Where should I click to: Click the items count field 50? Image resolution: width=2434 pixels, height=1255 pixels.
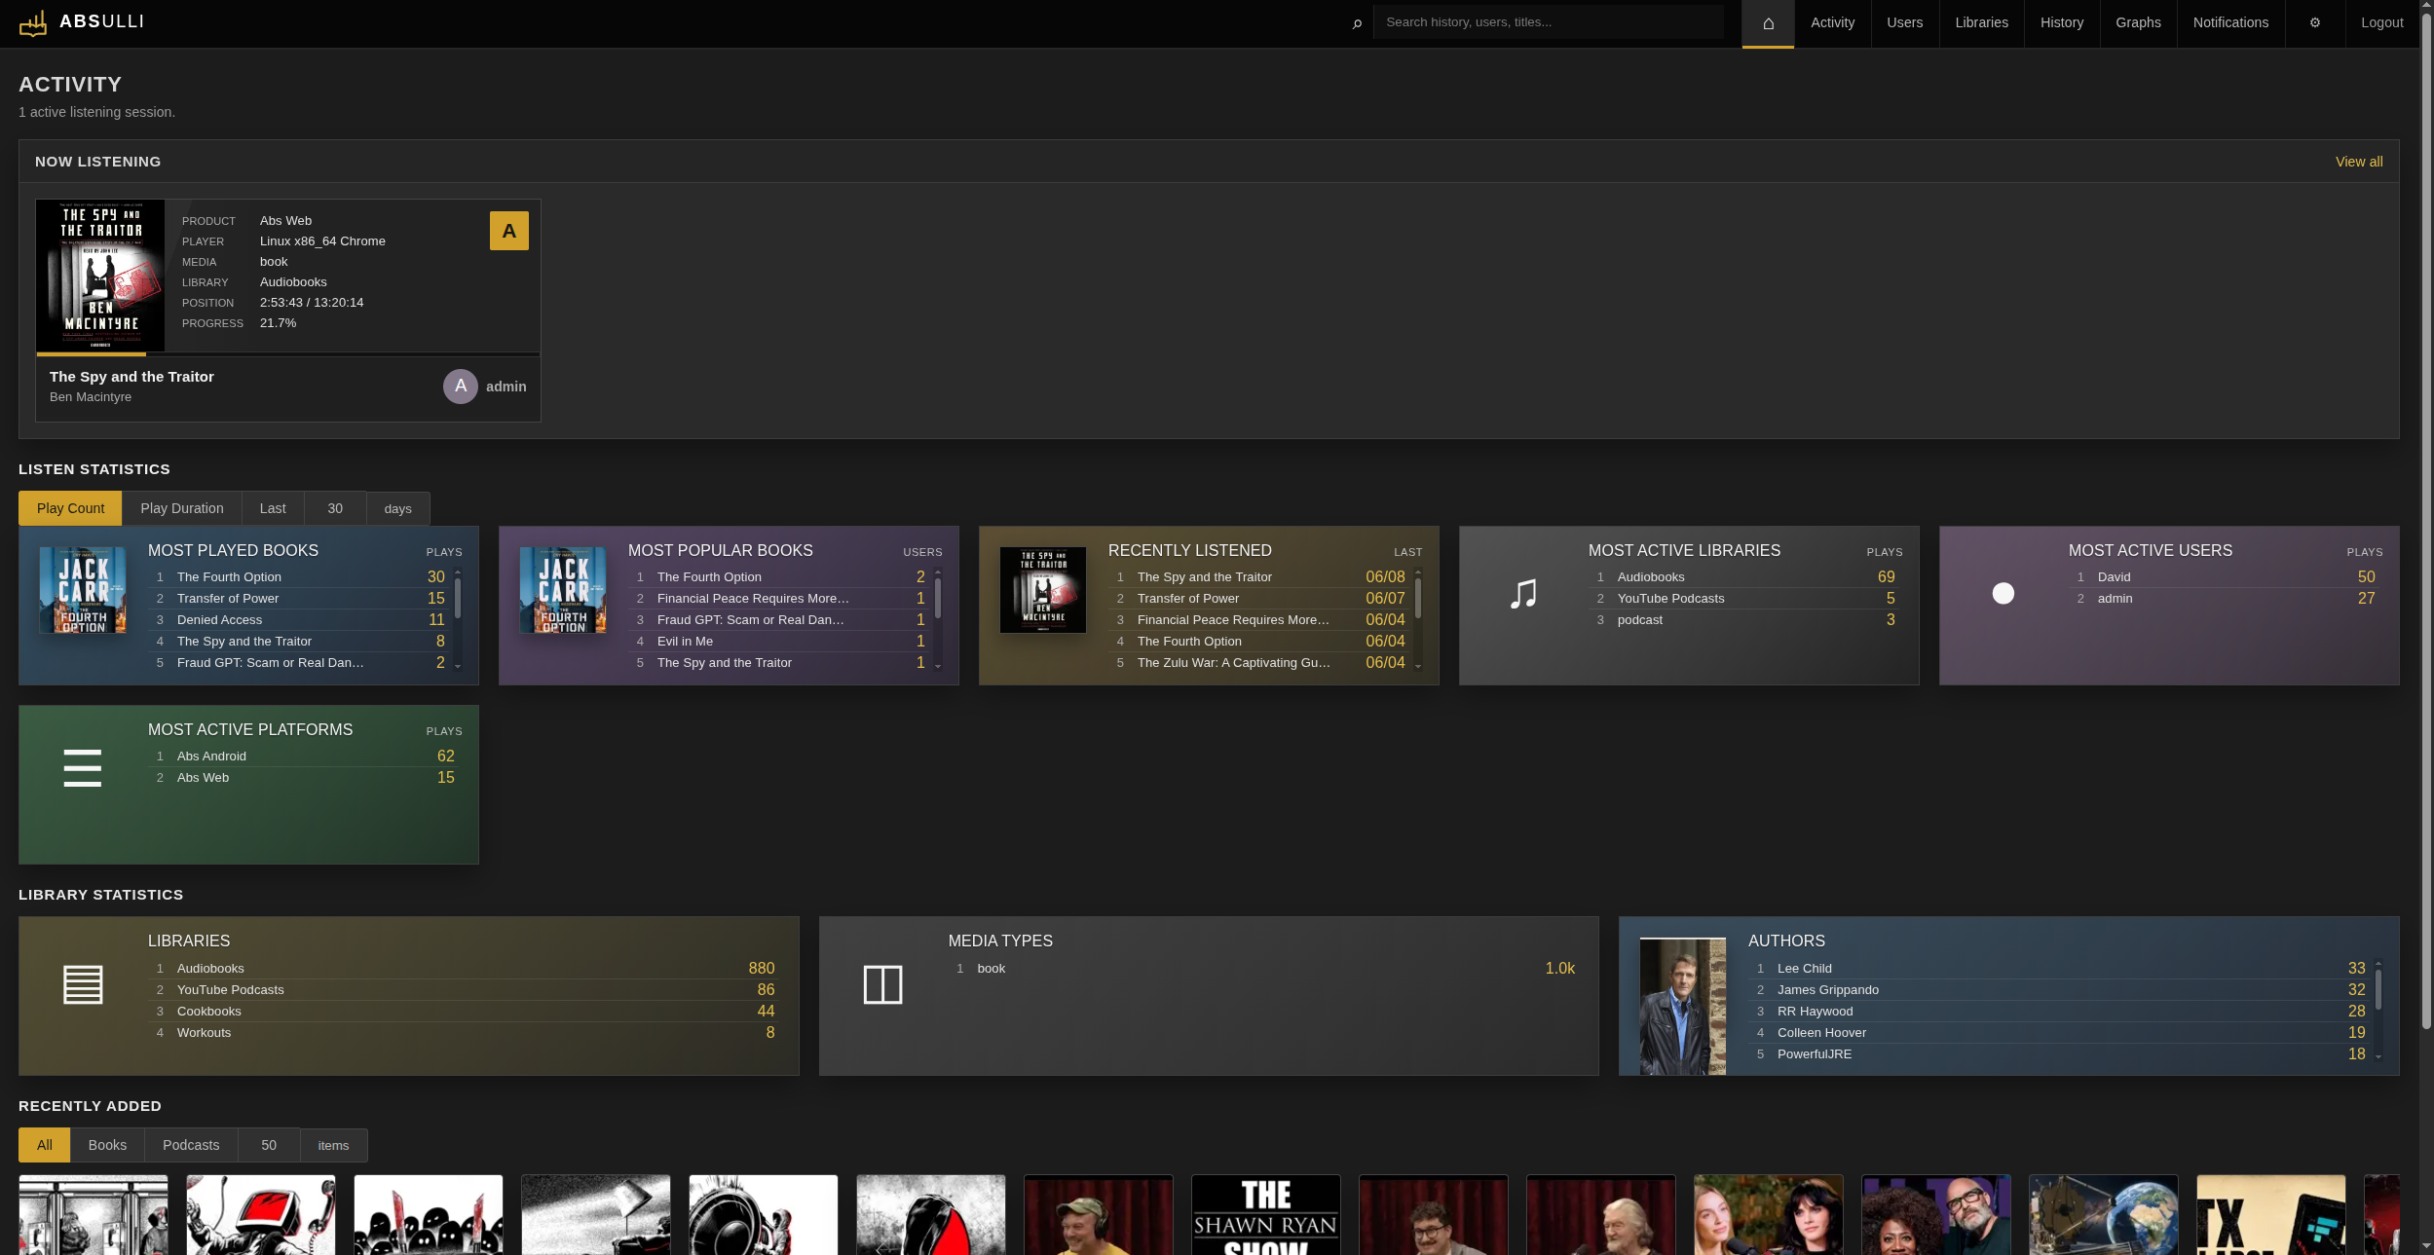[269, 1145]
